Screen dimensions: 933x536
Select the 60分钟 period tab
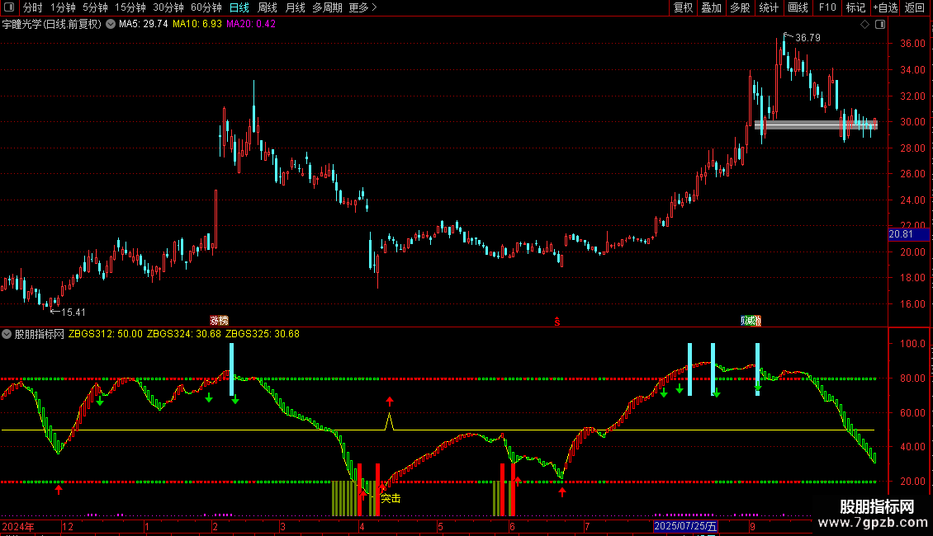point(206,7)
